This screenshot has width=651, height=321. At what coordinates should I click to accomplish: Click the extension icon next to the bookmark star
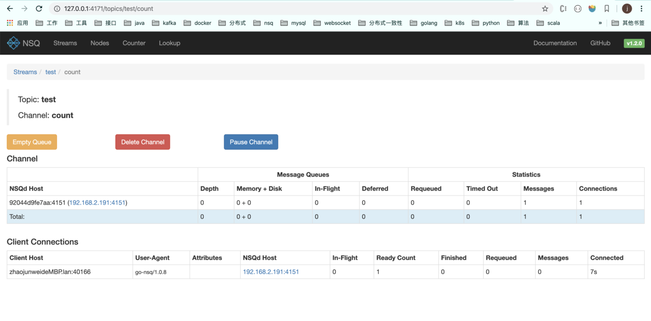[x=563, y=9]
